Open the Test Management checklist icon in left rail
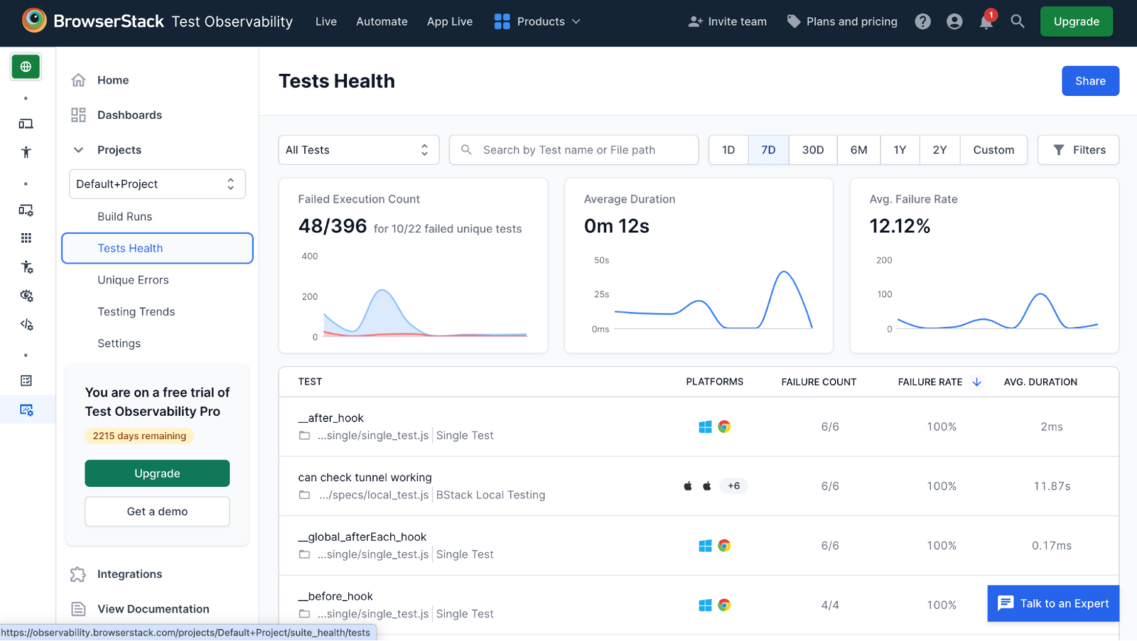The width and height of the screenshot is (1137, 641). coord(26,380)
